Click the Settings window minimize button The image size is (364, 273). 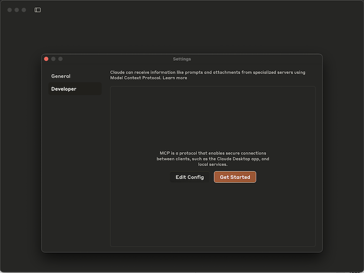click(53, 59)
